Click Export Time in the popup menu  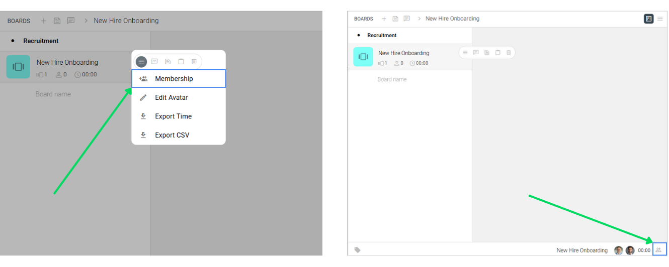tap(173, 116)
